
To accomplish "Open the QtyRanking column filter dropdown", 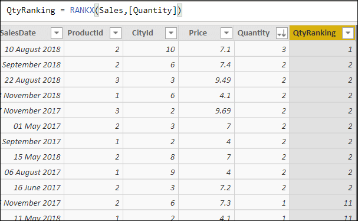I will pos(348,33).
